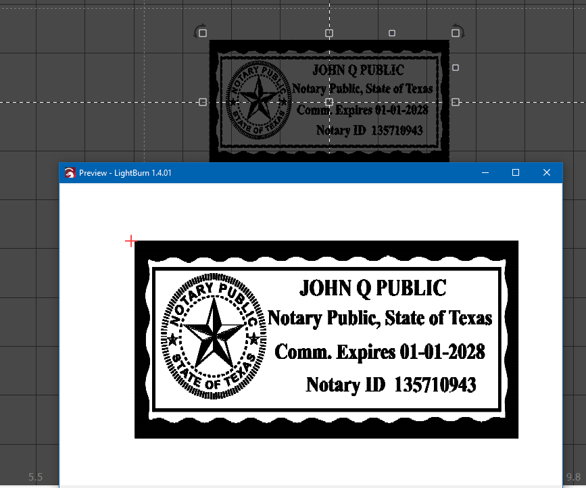Maximize the Preview window
The width and height of the screenshot is (586, 488).
[516, 173]
